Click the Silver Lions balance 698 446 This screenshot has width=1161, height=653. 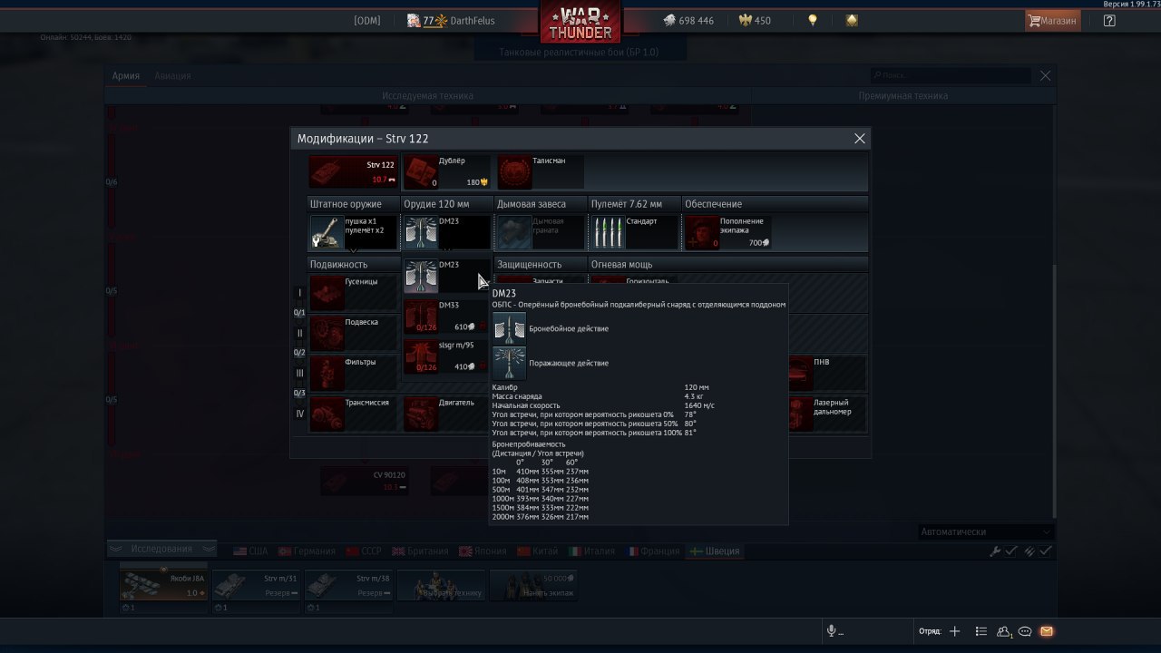(x=688, y=20)
